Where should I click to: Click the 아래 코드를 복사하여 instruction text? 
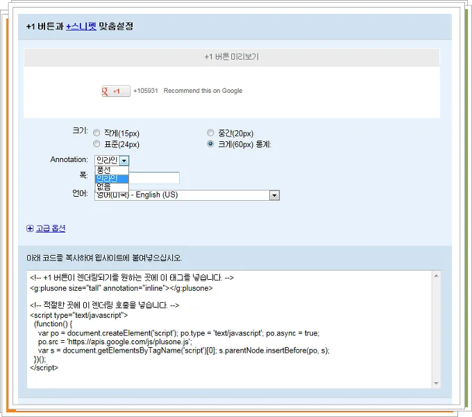coord(104,258)
